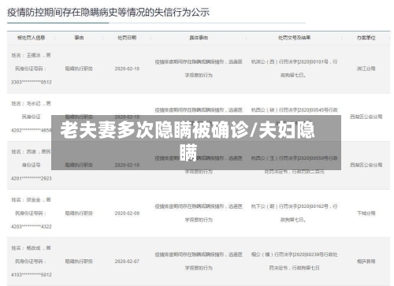Screen dimensions: 394x286
Task: Click the 具体事由 column header
Action: 199,38
